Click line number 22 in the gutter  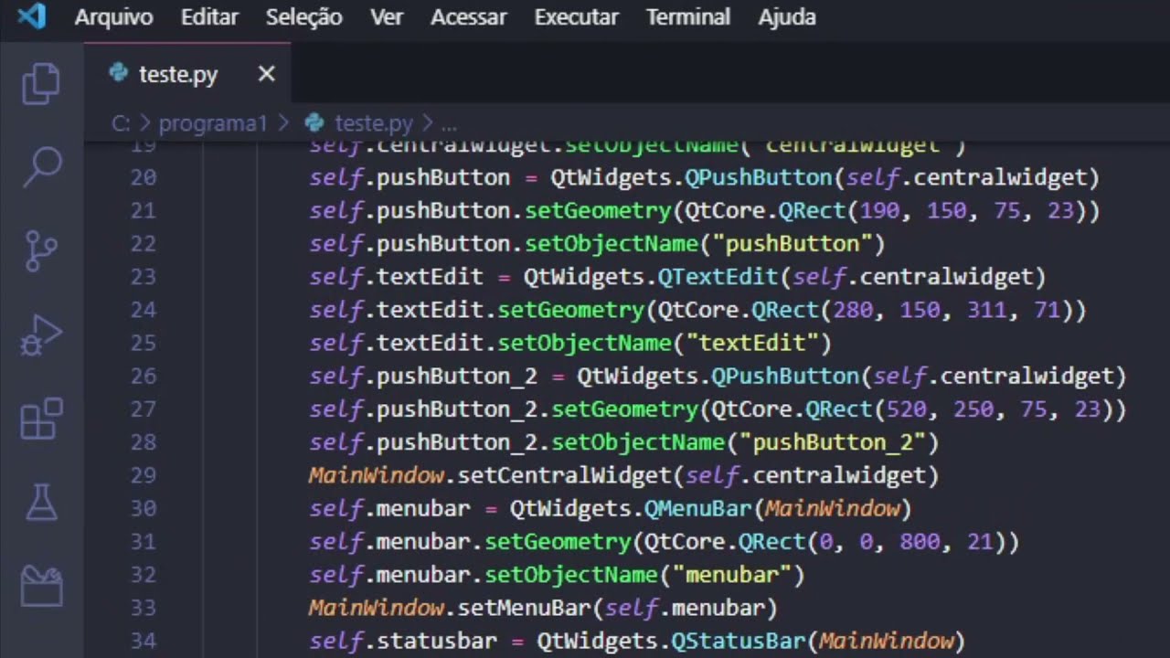coord(144,243)
